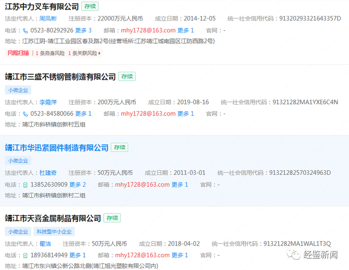The image size is (349, 270).
Task: Select address starting 江苏江阴-靖江工业园区
Action: tap(119, 41)
